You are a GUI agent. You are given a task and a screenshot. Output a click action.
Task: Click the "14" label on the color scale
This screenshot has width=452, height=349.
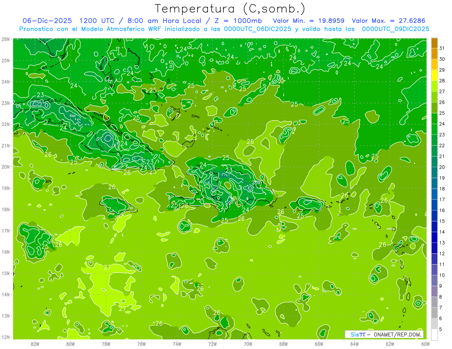coord(442,232)
